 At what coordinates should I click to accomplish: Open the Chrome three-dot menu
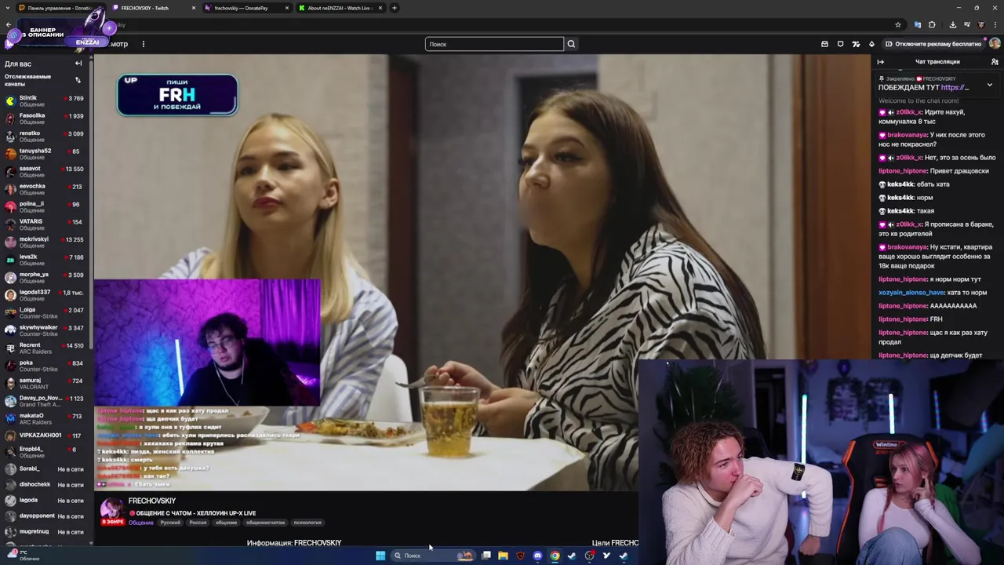tap(995, 24)
